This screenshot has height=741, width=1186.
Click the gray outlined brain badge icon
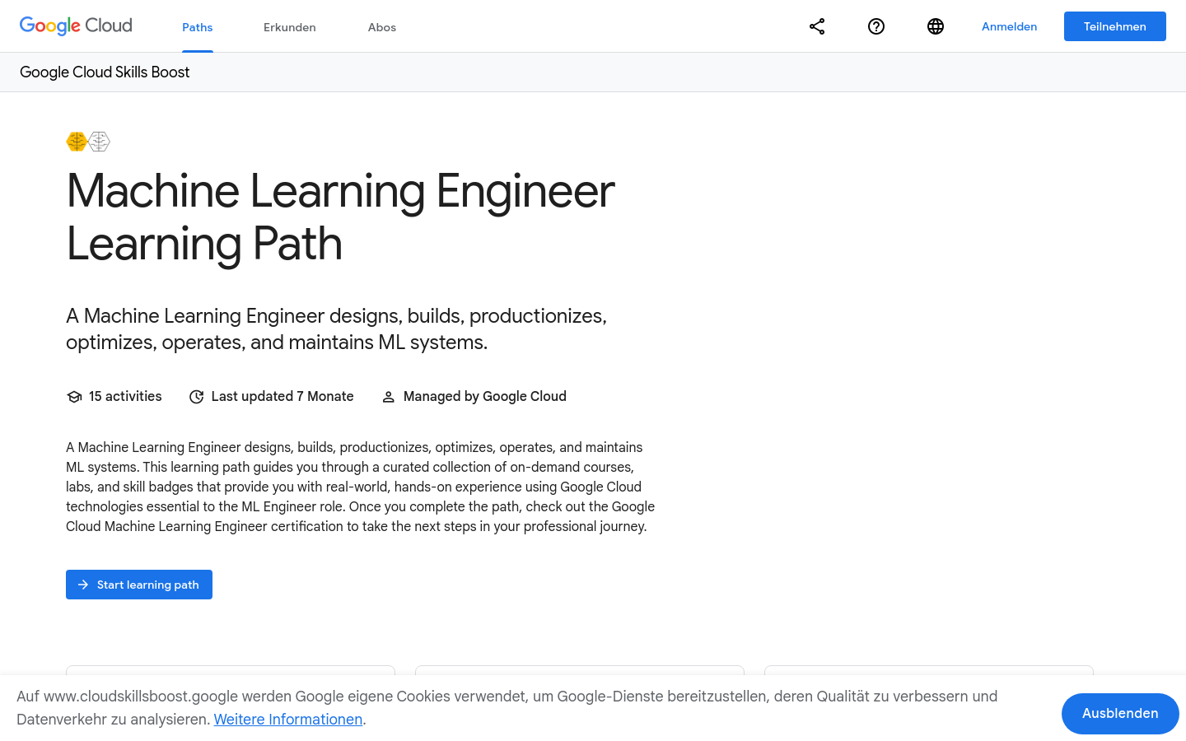click(100, 142)
